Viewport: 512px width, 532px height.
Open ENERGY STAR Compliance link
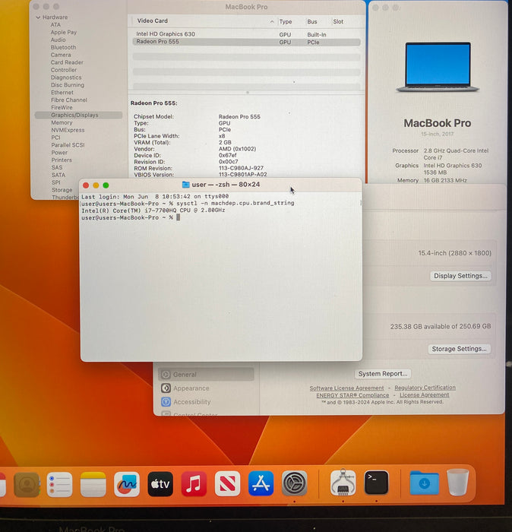(x=352, y=395)
